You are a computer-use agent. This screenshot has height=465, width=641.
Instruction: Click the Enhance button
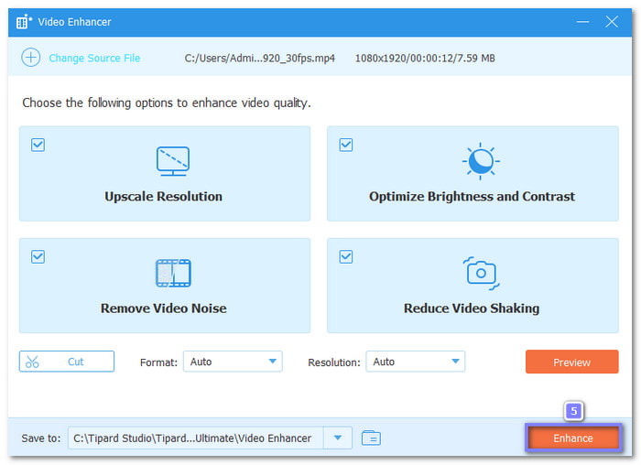point(572,438)
